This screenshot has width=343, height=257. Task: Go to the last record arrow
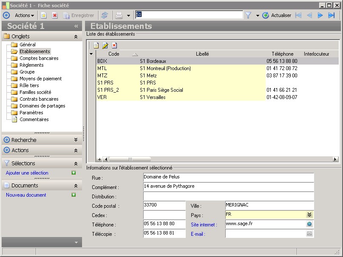[x=332, y=15]
